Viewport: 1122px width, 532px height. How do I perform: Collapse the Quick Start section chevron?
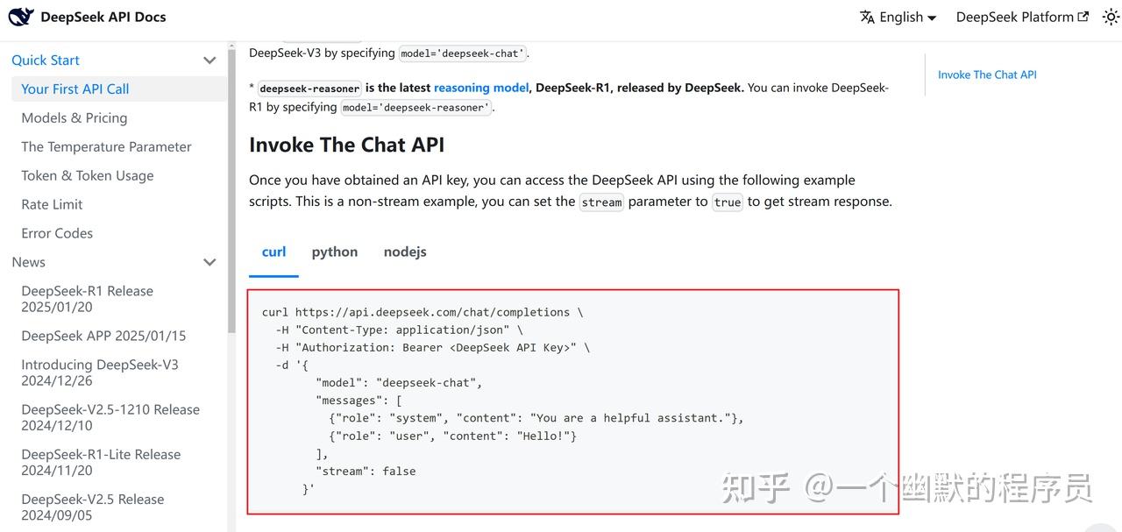(209, 60)
